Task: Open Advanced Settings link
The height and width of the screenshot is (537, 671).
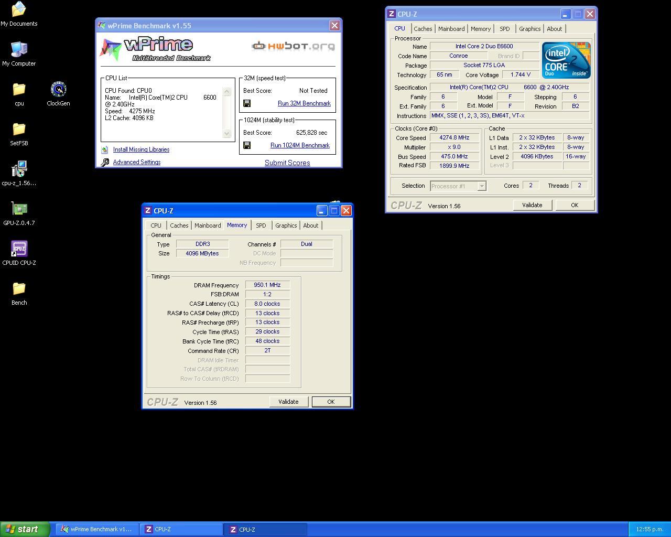Action: [x=137, y=162]
